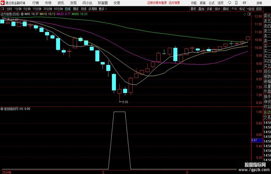Switch to 5分钟 period tab
The height and width of the screenshot is (174, 271).
click(27, 9)
